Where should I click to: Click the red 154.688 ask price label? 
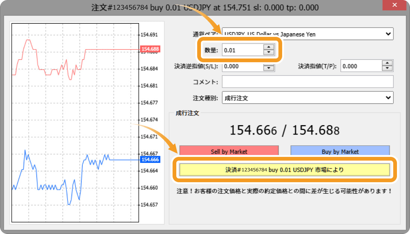[x=150, y=49]
